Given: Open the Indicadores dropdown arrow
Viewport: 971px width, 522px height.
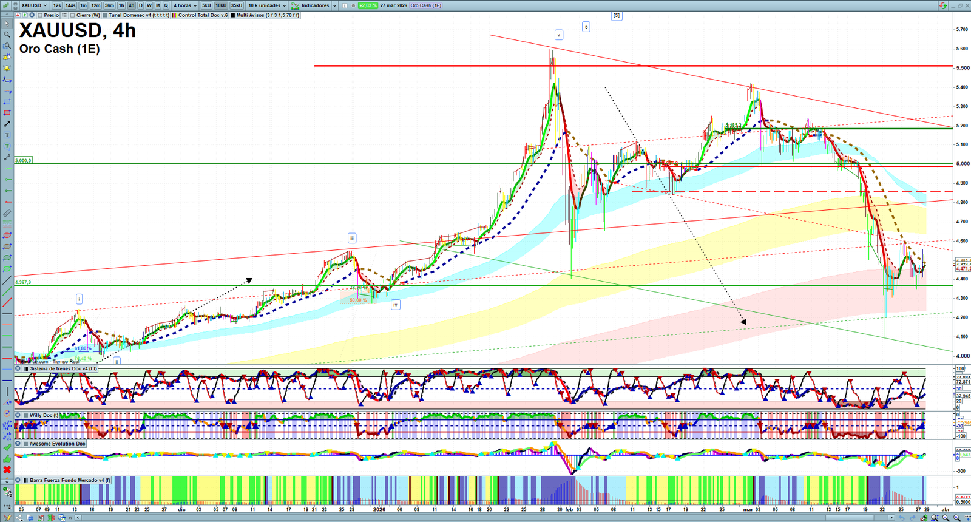Looking at the screenshot, I should (334, 5).
